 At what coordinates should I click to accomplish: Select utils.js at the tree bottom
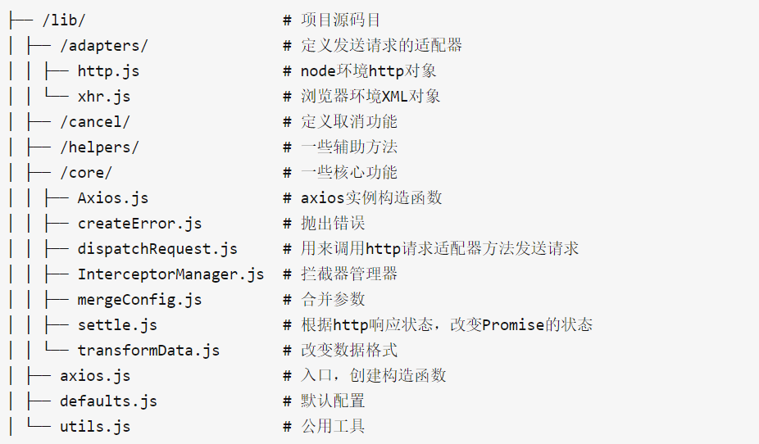pos(95,427)
